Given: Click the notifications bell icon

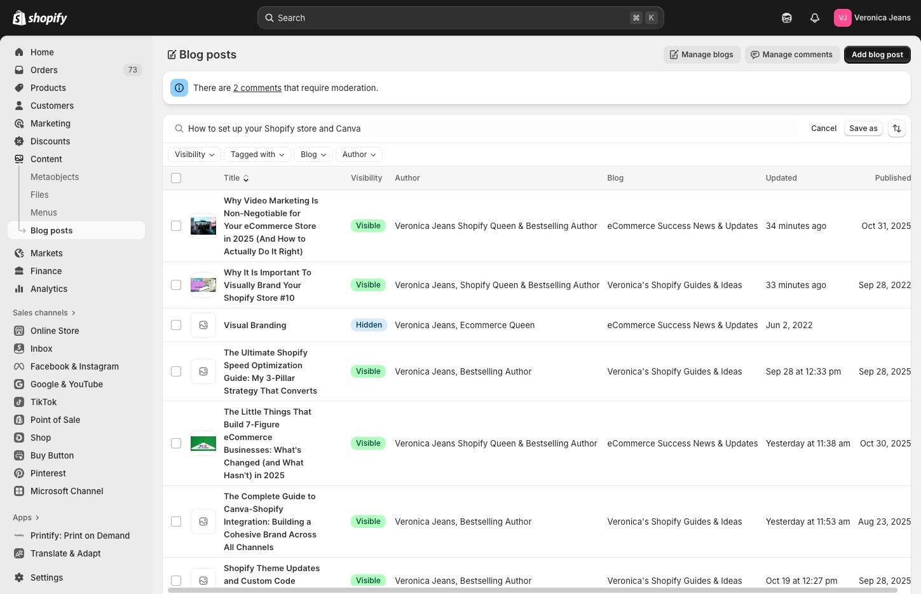Looking at the screenshot, I should (x=814, y=18).
